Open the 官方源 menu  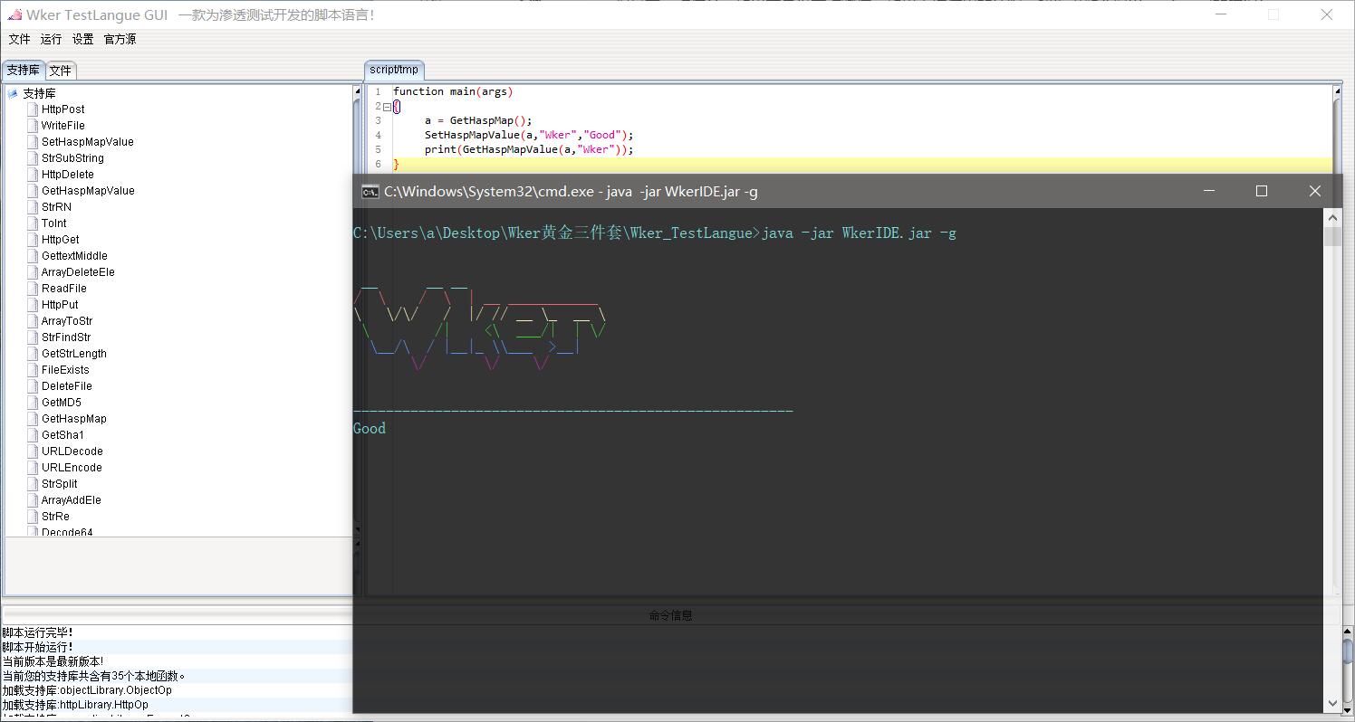click(x=120, y=39)
